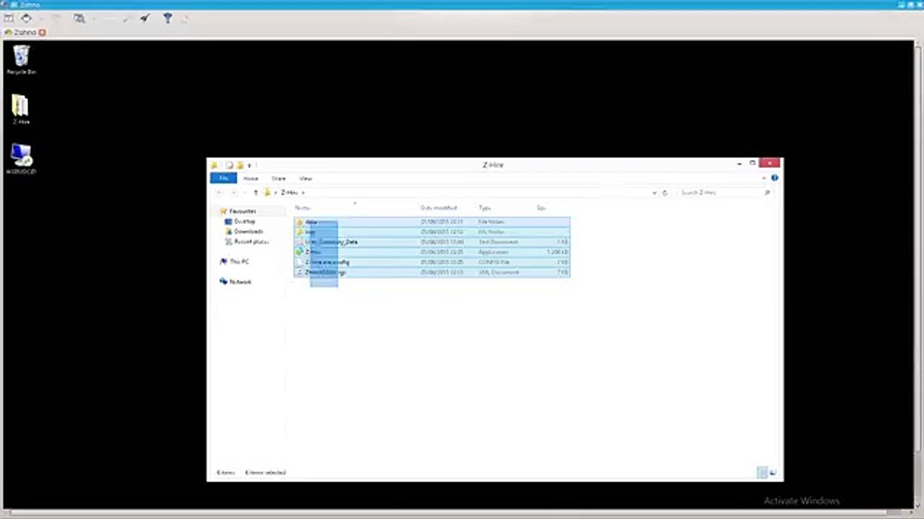The image size is (924, 519).
Task: Maximize the Z-Hire Explorer window
Action: [x=752, y=164]
